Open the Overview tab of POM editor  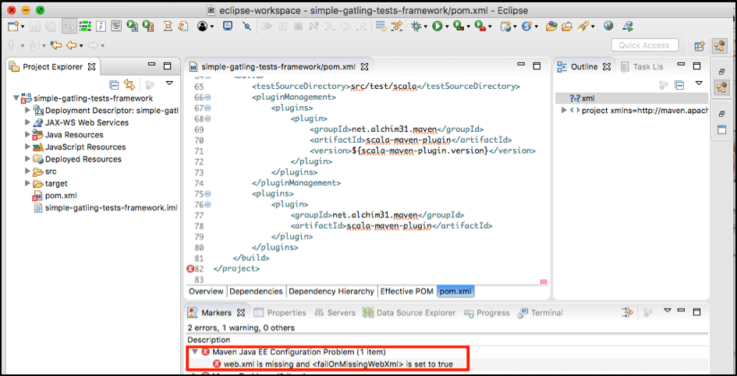(207, 292)
